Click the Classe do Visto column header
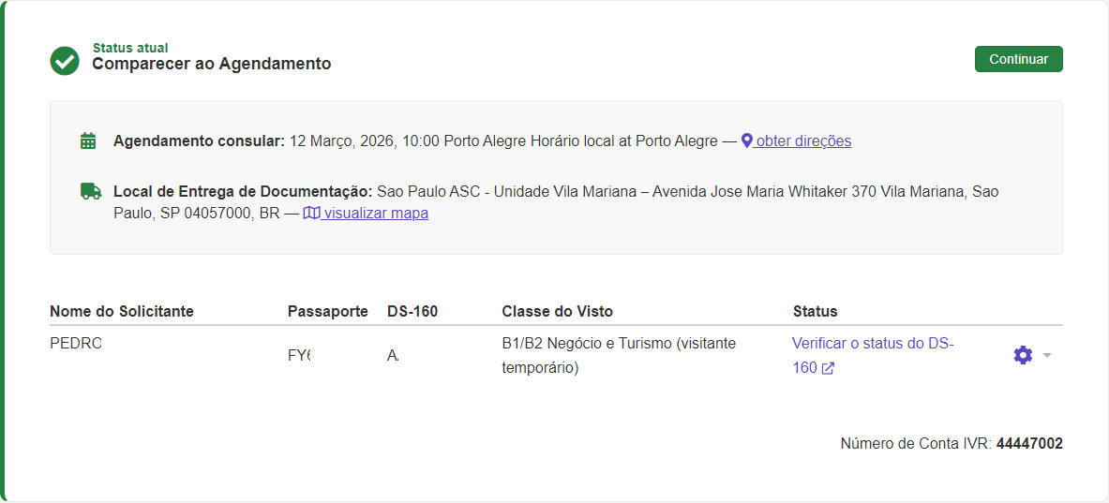Image resolution: width=1109 pixels, height=503 pixels. tap(557, 311)
